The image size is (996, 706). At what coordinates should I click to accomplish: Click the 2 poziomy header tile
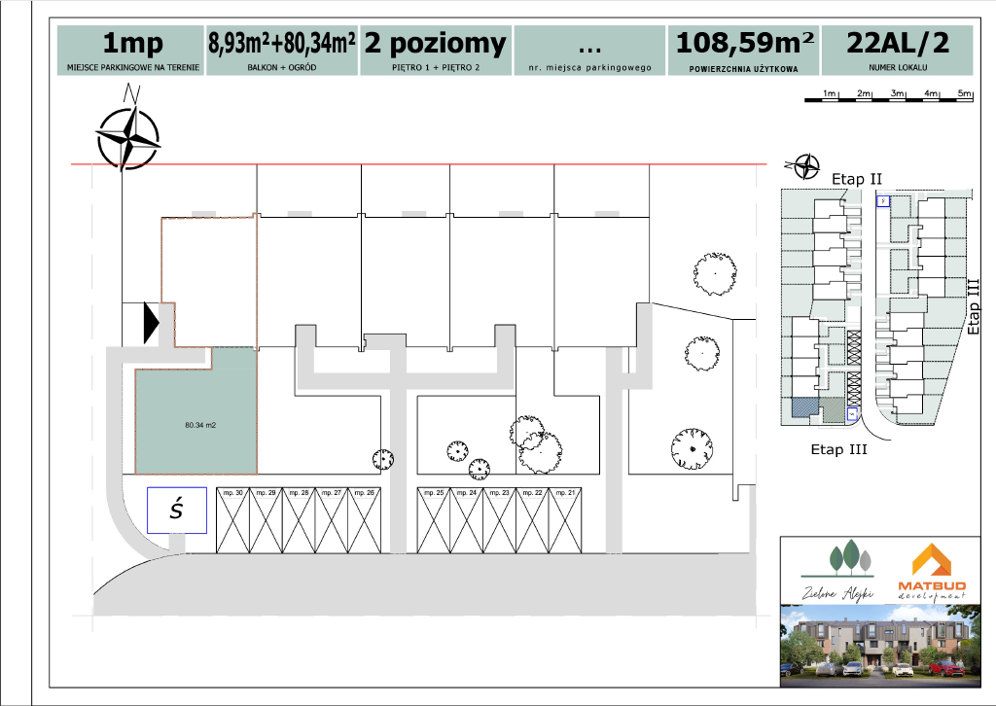click(x=435, y=52)
